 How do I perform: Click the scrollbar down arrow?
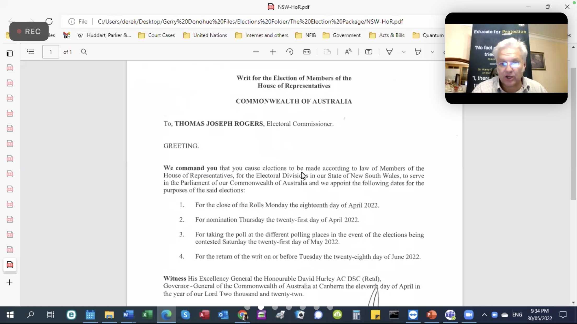(573, 303)
